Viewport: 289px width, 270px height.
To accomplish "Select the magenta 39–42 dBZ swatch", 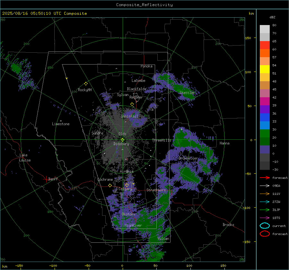I will tap(265, 101).
